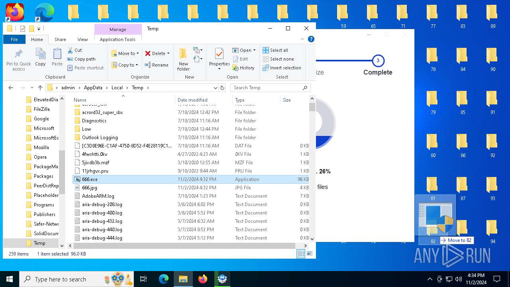
Task: Click Select none in the ribbon
Action: 278,59
